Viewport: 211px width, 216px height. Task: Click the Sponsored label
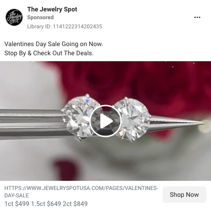40,17
